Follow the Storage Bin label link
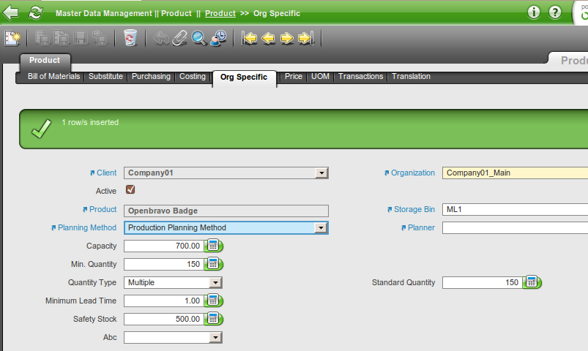The height and width of the screenshot is (351, 588). pos(414,209)
